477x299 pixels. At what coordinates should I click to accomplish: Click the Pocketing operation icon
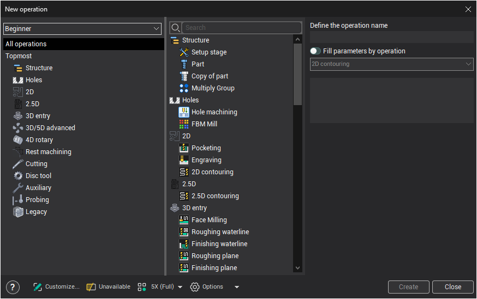point(184,148)
